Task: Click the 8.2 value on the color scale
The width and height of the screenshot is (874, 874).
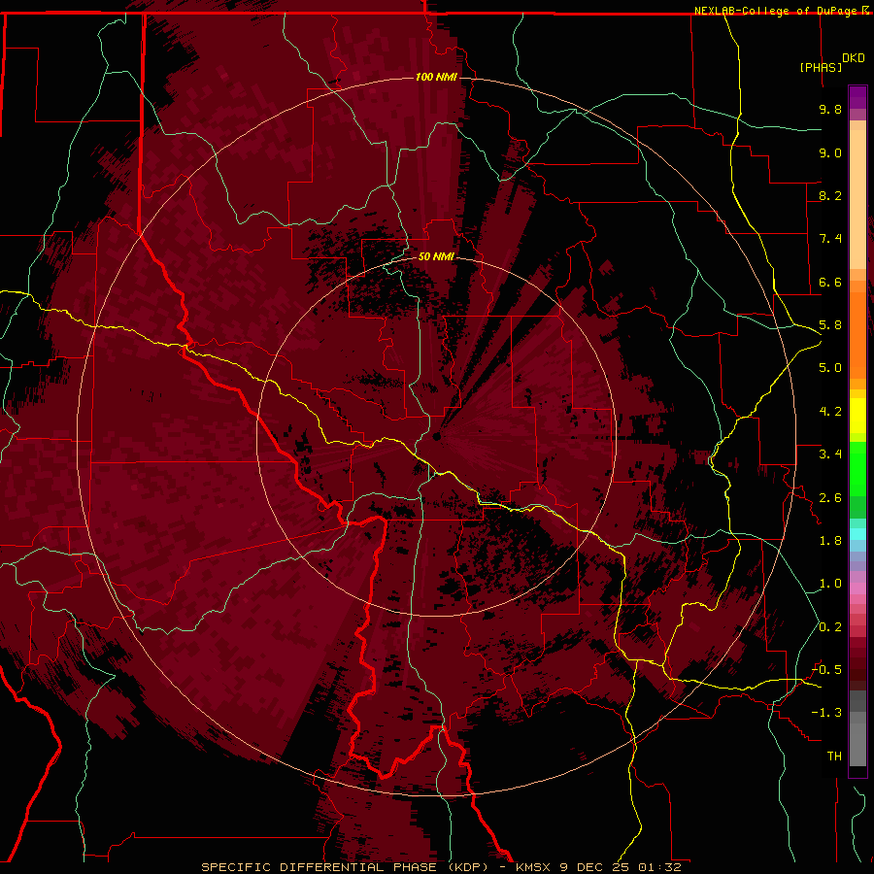Action: pyautogui.click(x=830, y=195)
